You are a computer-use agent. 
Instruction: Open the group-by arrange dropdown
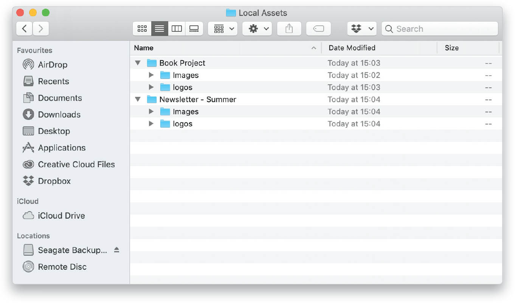(223, 29)
